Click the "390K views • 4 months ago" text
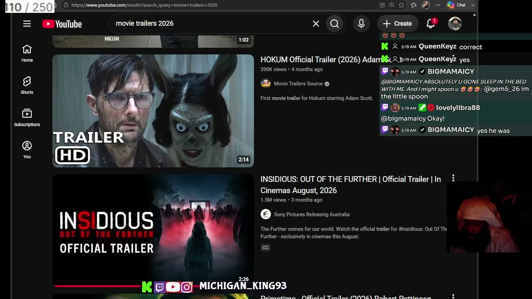Image resolution: width=532 pixels, height=299 pixels. [291, 69]
